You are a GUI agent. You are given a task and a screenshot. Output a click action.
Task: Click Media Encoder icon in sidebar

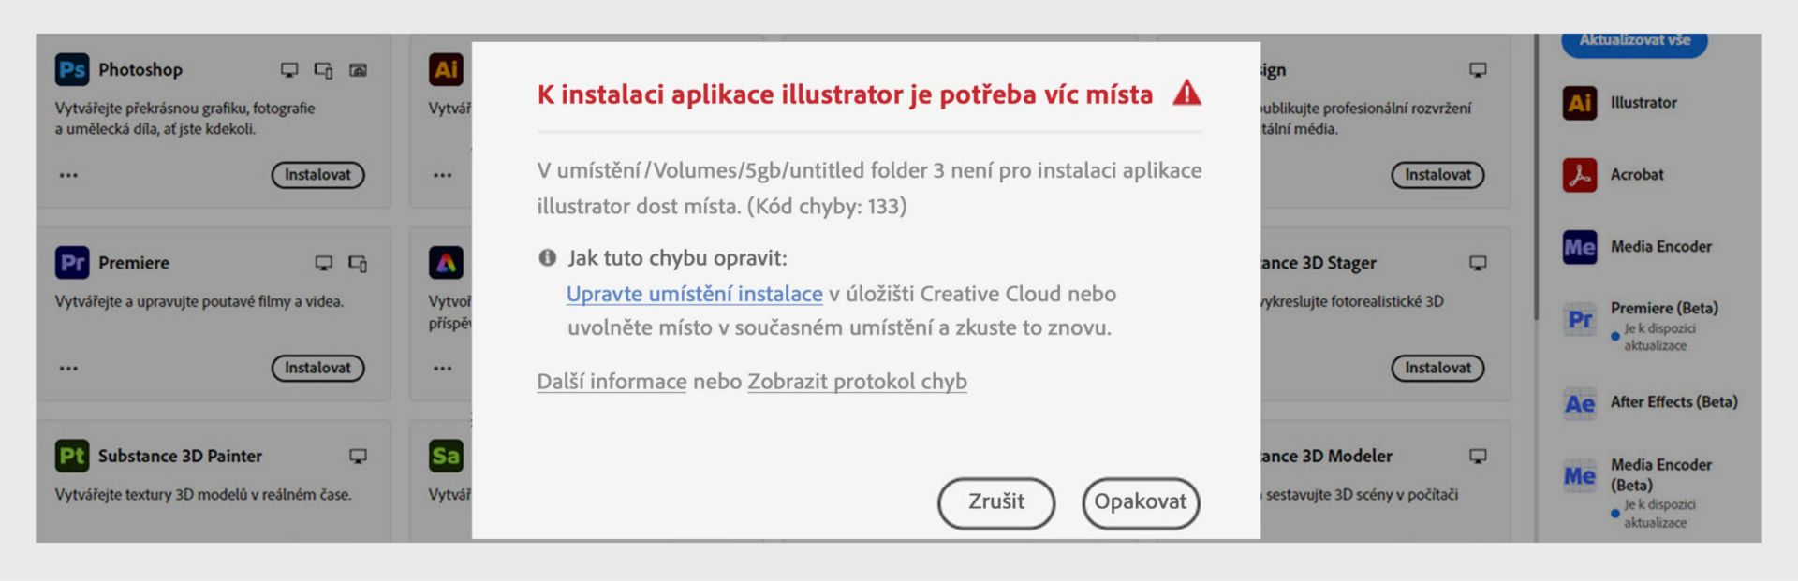(x=1580, y=247)
